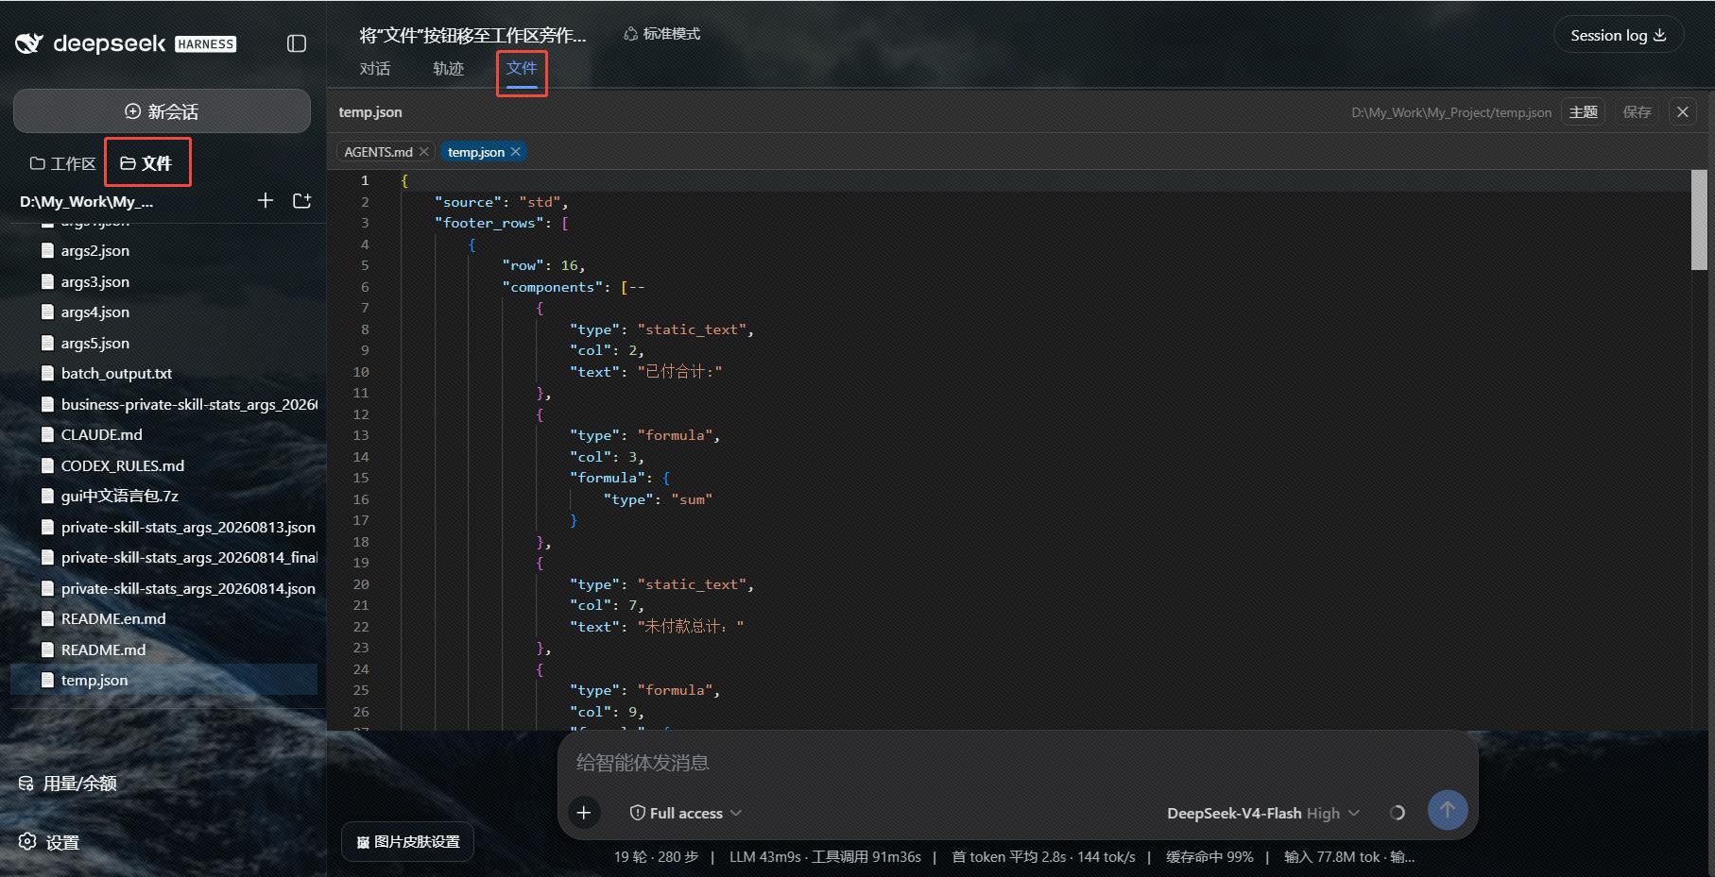Click the 标准模式 mode indicator
Screen dimensions: 1715x877
661,34
